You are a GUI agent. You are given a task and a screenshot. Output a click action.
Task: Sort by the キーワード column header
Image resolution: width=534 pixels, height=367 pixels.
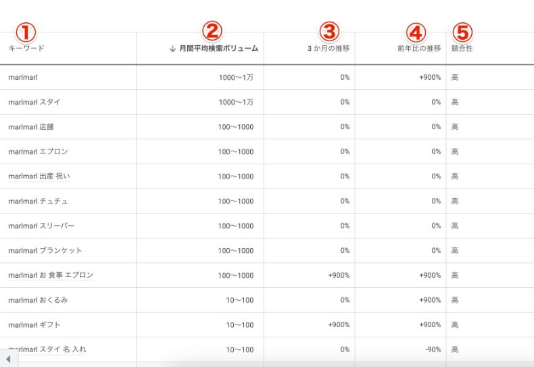tap(26, 49)
